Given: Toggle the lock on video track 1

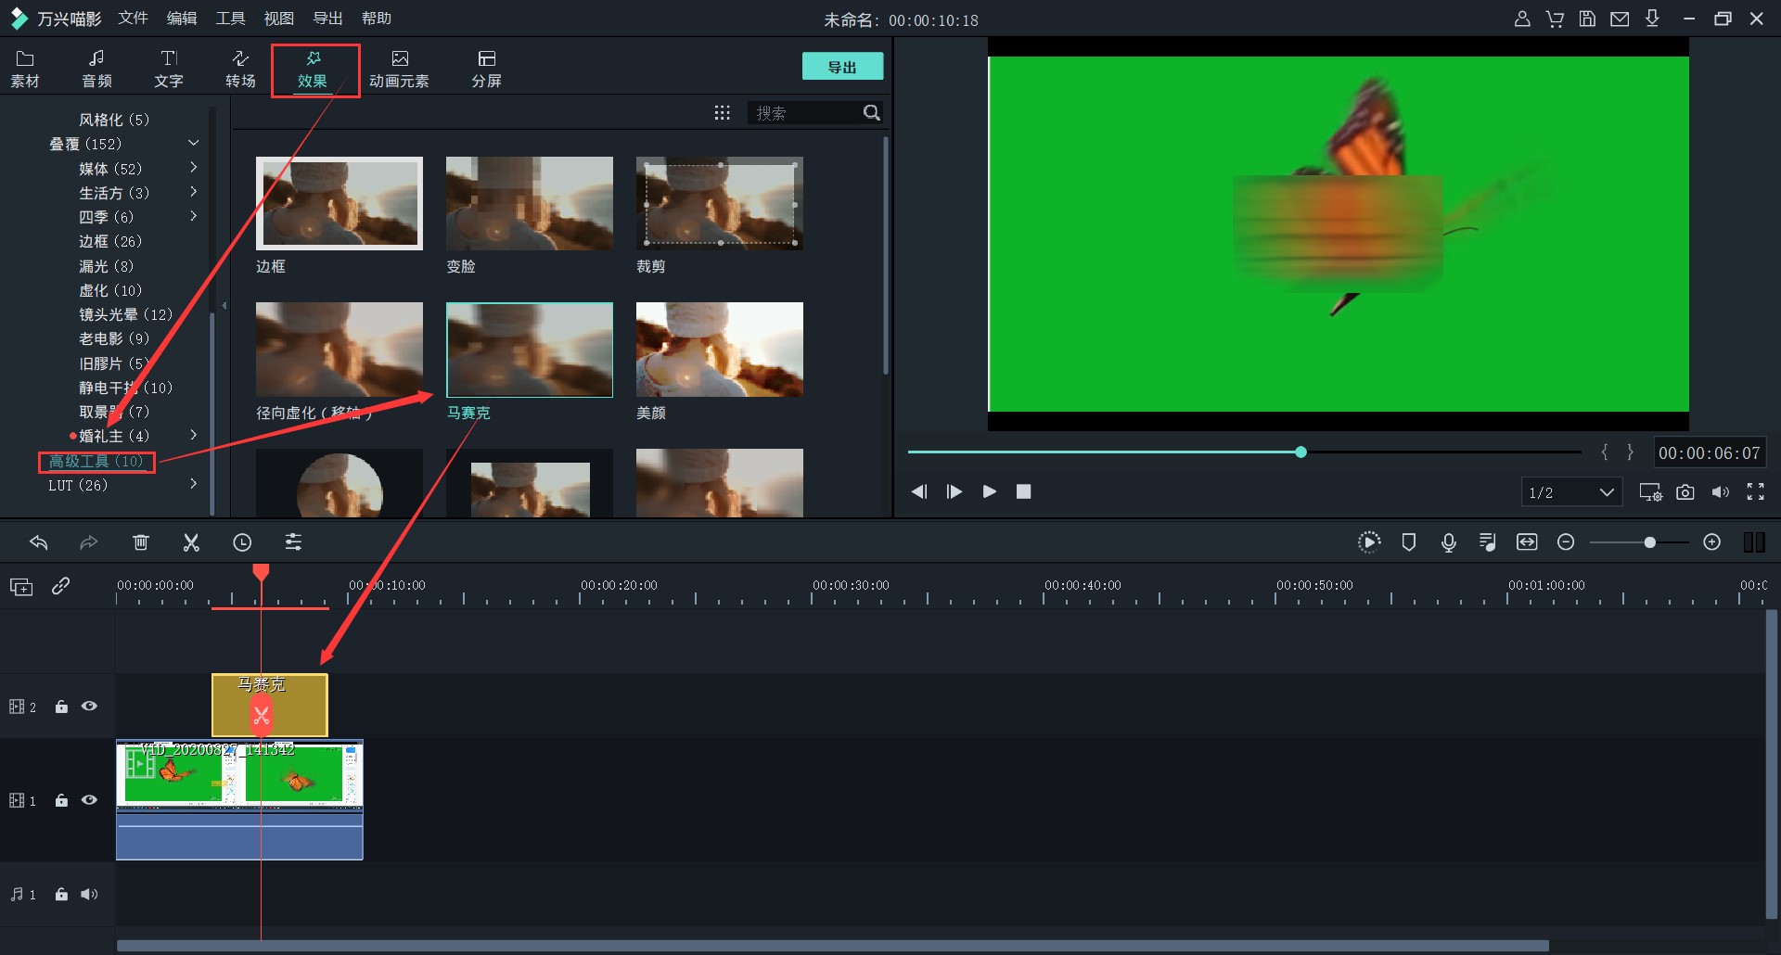Looking at the screenshot, I should 61,801.
